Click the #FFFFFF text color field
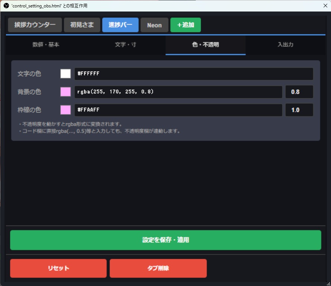Image resolution: width=331 pixels, height=286 pixels. [x=194, y=74]
